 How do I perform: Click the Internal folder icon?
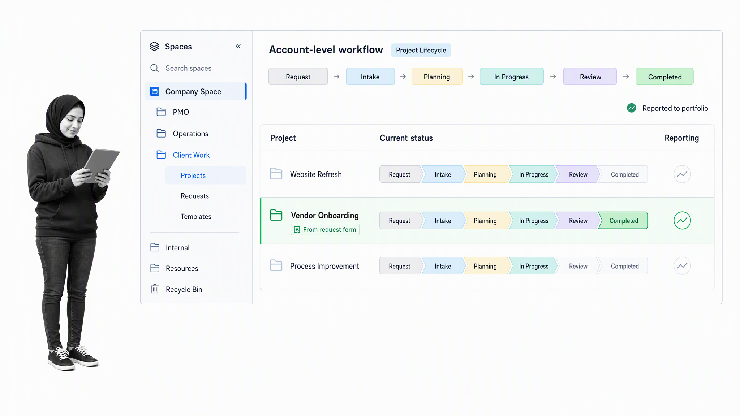[x=155, y=247]
